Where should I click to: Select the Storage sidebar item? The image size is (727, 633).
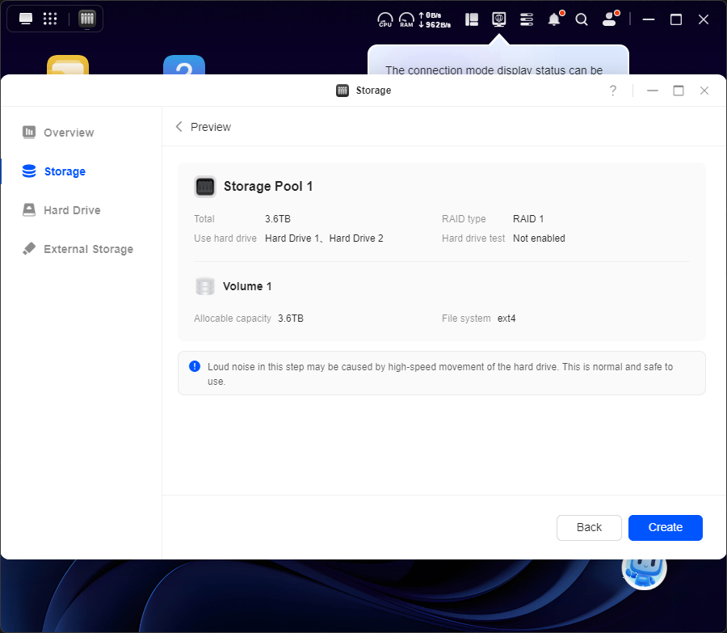(65, 171)
